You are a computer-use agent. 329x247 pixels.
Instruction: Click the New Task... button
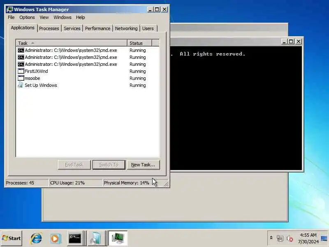pos(143,165)
